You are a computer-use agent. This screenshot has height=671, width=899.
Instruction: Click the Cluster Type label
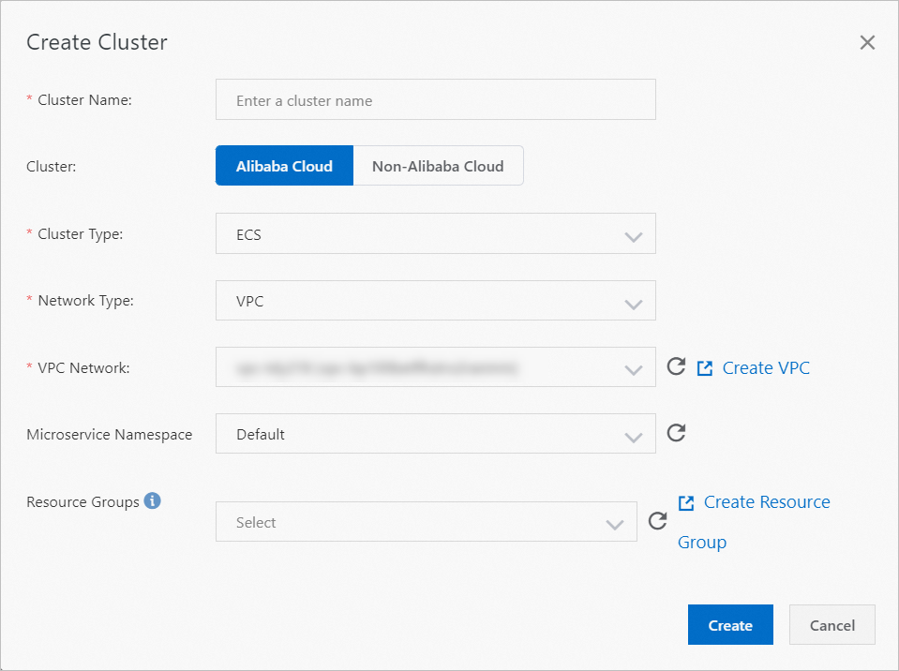point(81,233)
